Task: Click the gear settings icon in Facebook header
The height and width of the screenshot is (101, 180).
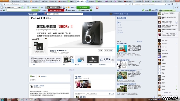Action: 127,14
